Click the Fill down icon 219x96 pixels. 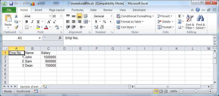point(179,22)
